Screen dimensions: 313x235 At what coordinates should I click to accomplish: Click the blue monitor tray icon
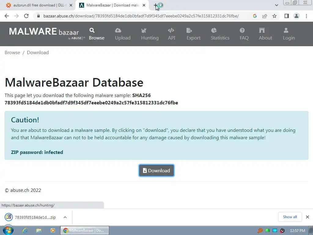tap(275, 231)
